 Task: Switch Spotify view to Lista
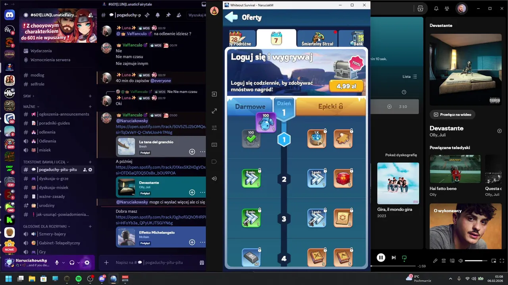410,76
